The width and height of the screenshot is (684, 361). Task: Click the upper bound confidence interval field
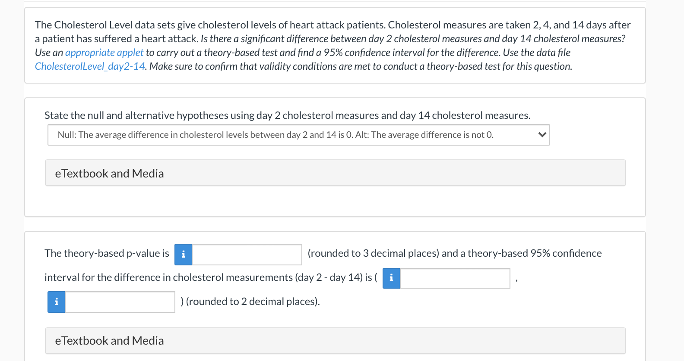pyautogui.click(x=119, y=302)
